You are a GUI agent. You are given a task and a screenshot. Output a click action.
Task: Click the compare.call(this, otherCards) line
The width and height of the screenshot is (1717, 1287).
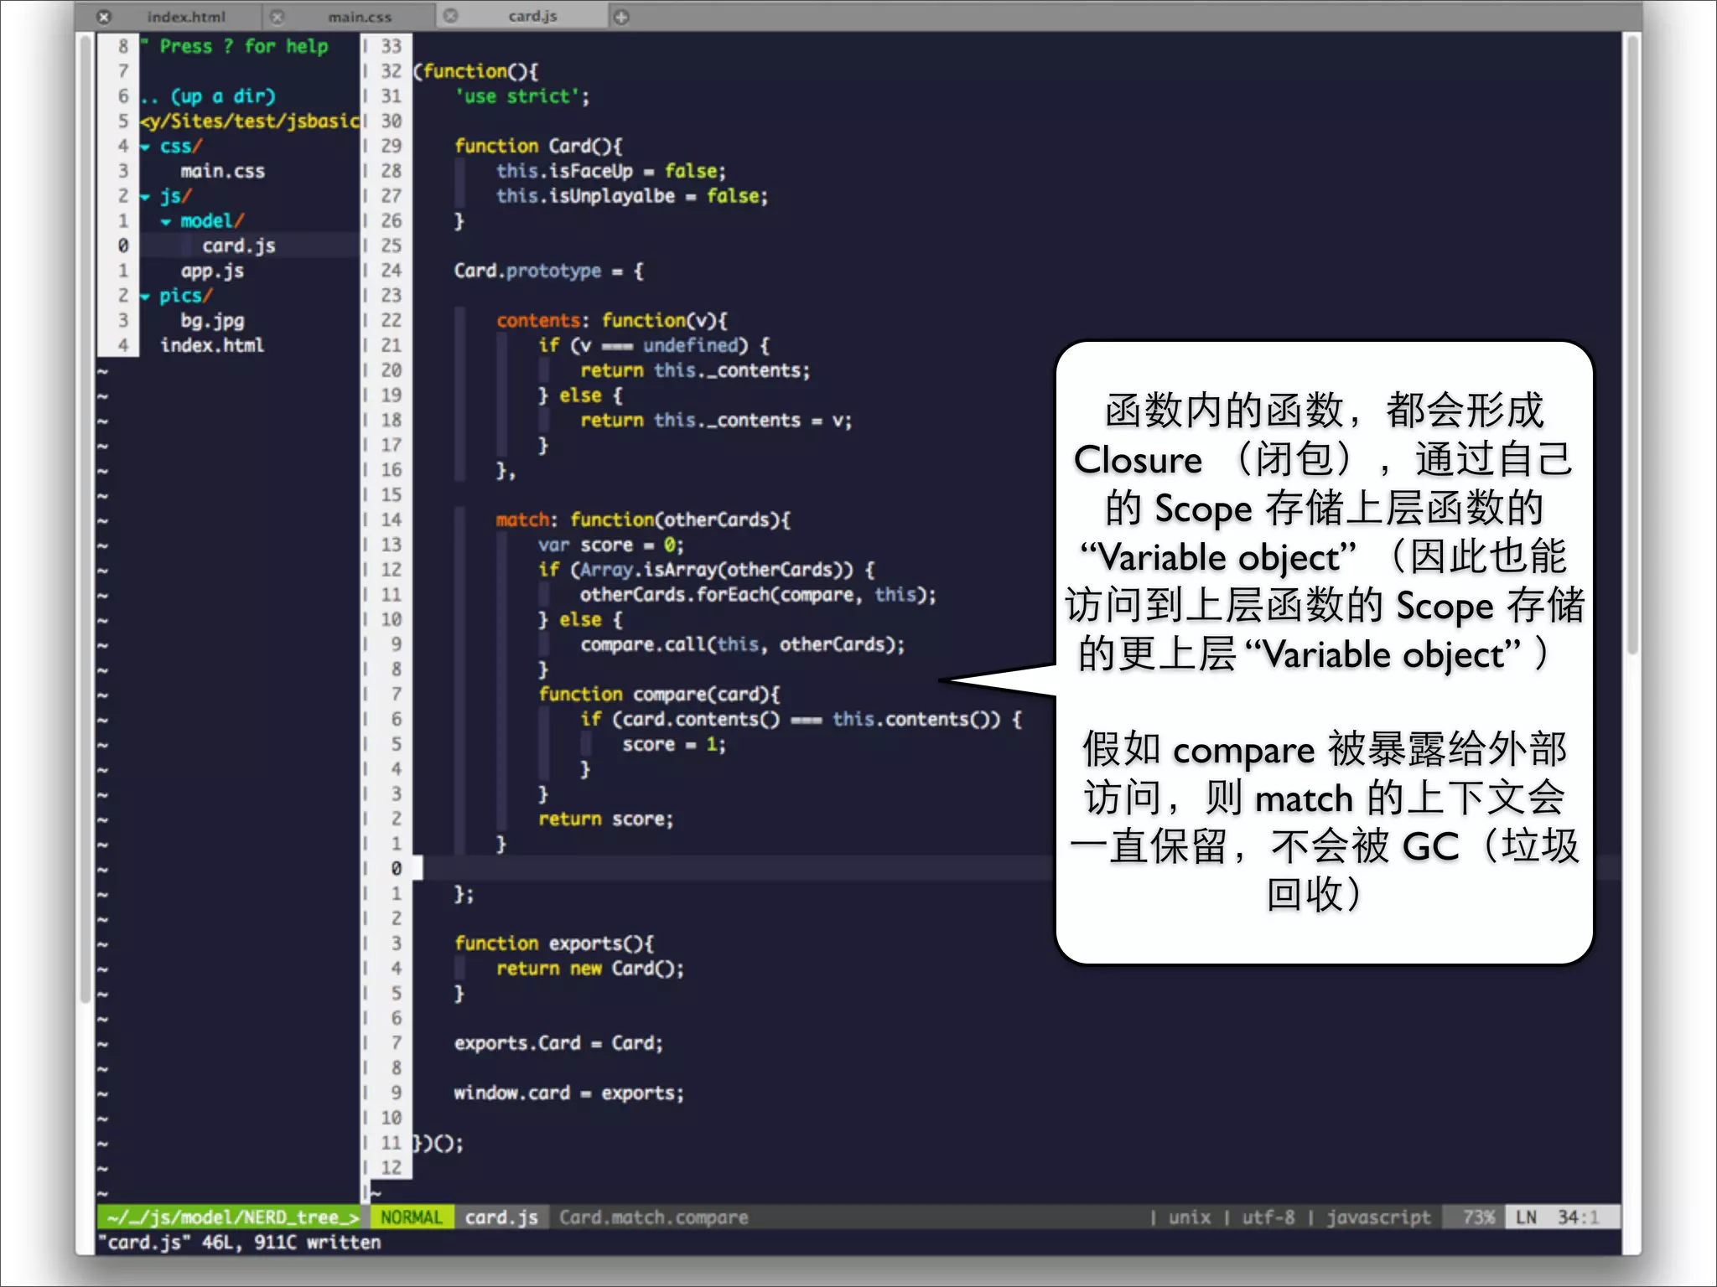point(742,644)
